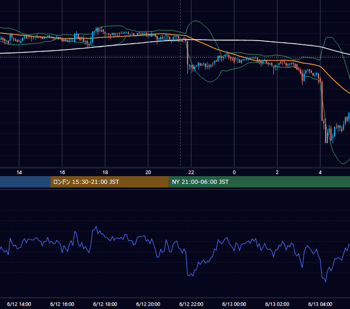Click hour label 14 on upper time axis
350x309 pixels.
[x=19, y=173]
